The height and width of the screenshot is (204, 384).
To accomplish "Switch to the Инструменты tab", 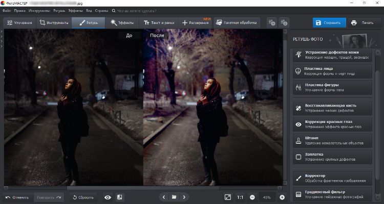I will click(53, 23).
